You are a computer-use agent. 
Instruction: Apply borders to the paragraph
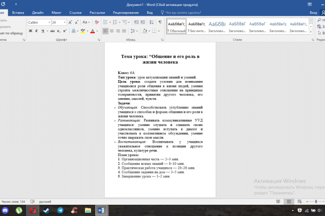click(154, 31)
